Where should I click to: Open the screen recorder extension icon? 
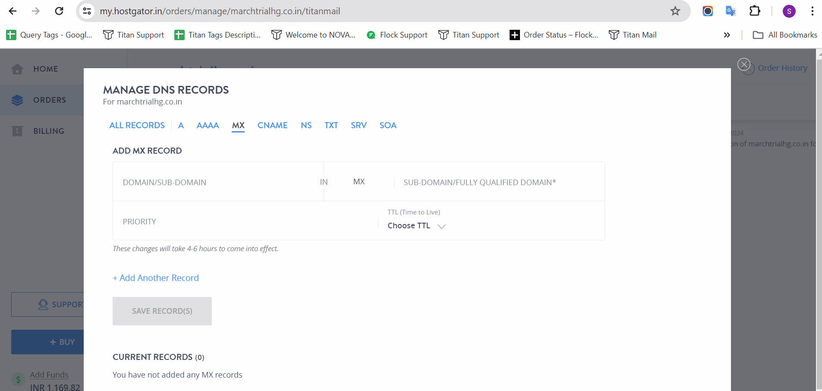708,11
